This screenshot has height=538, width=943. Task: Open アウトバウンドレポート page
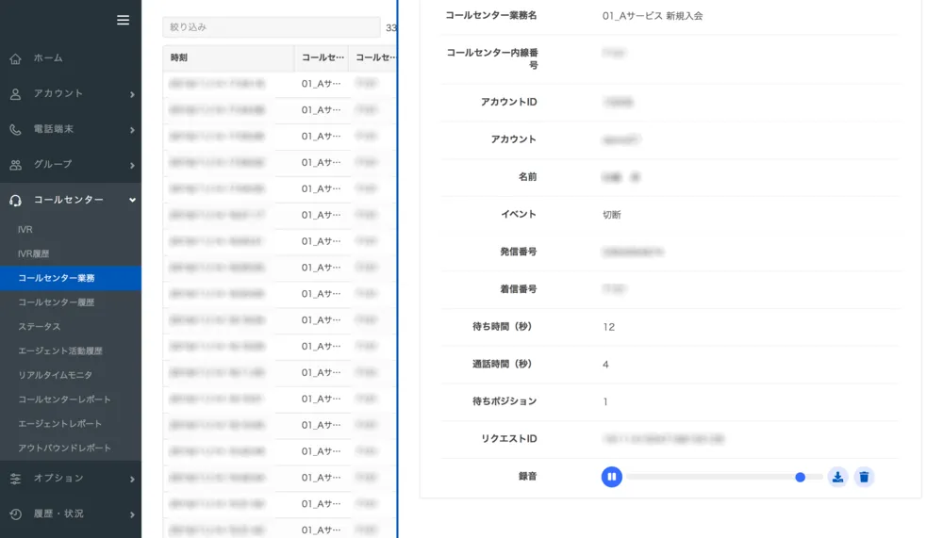64,448
